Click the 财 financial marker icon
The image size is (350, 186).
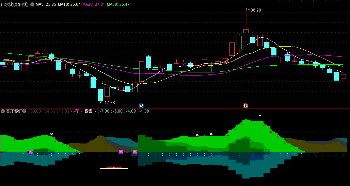(x=141, y=105)
